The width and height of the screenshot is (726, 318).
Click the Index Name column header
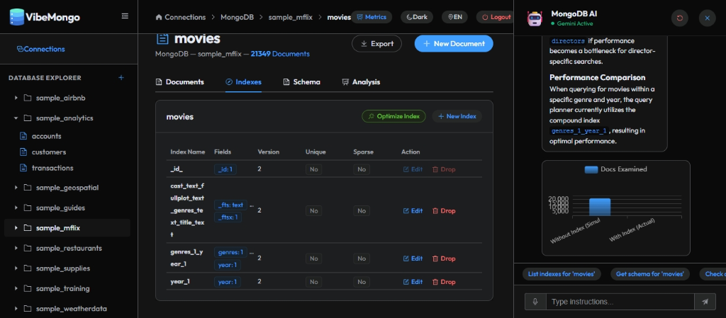(x=187, y=152)
